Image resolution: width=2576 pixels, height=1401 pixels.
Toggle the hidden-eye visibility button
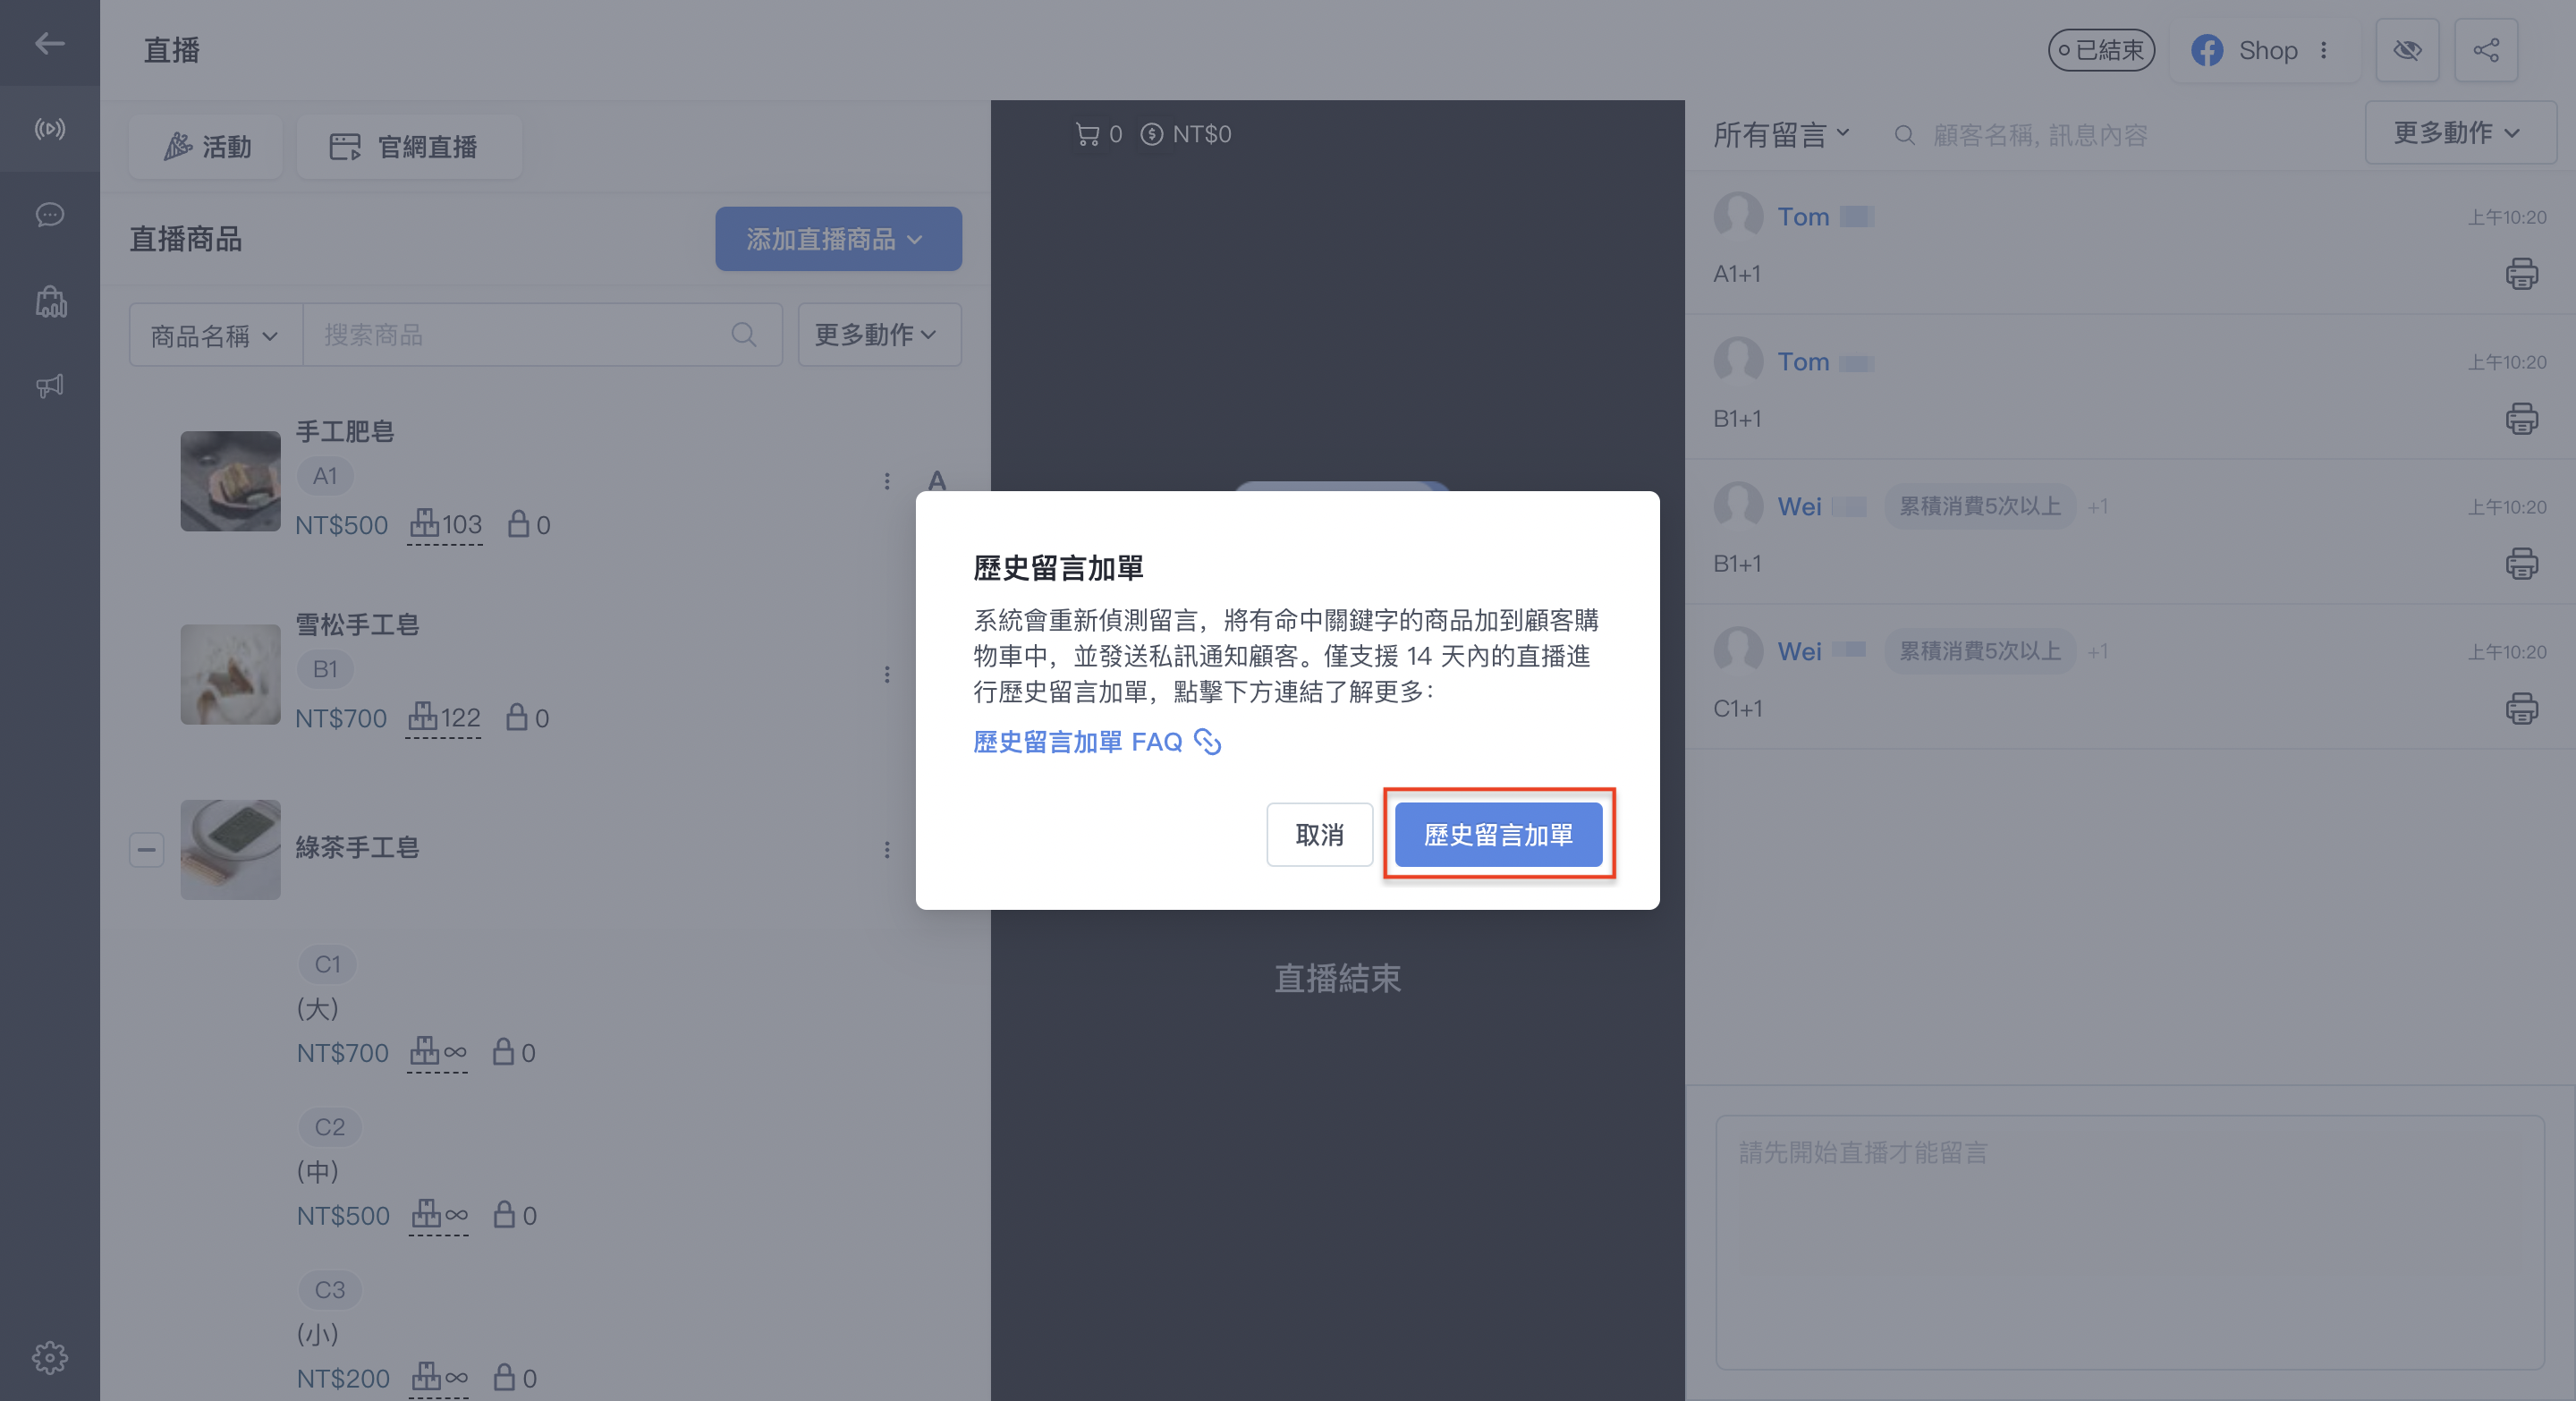click(x=2407, y=50)
